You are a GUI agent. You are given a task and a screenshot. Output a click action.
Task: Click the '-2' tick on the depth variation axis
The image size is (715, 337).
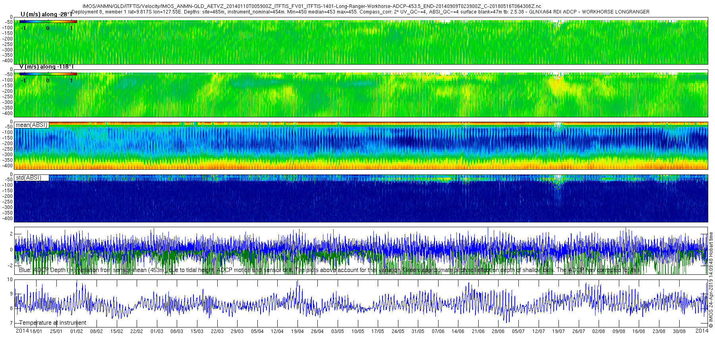point(10,266)
